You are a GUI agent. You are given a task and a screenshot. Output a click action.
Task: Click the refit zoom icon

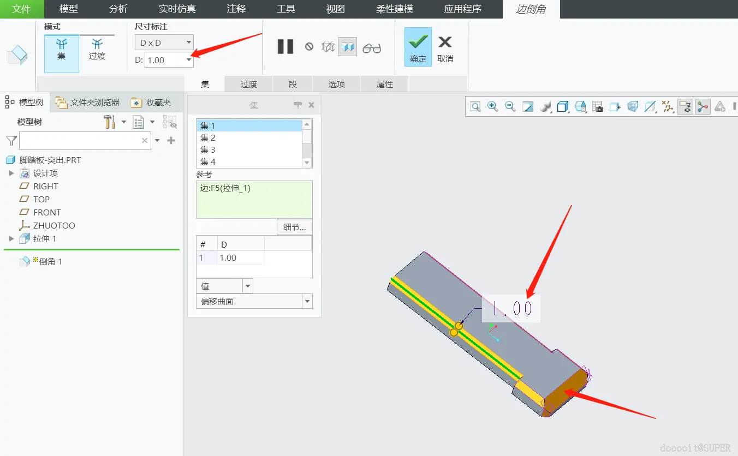(475, 106)
